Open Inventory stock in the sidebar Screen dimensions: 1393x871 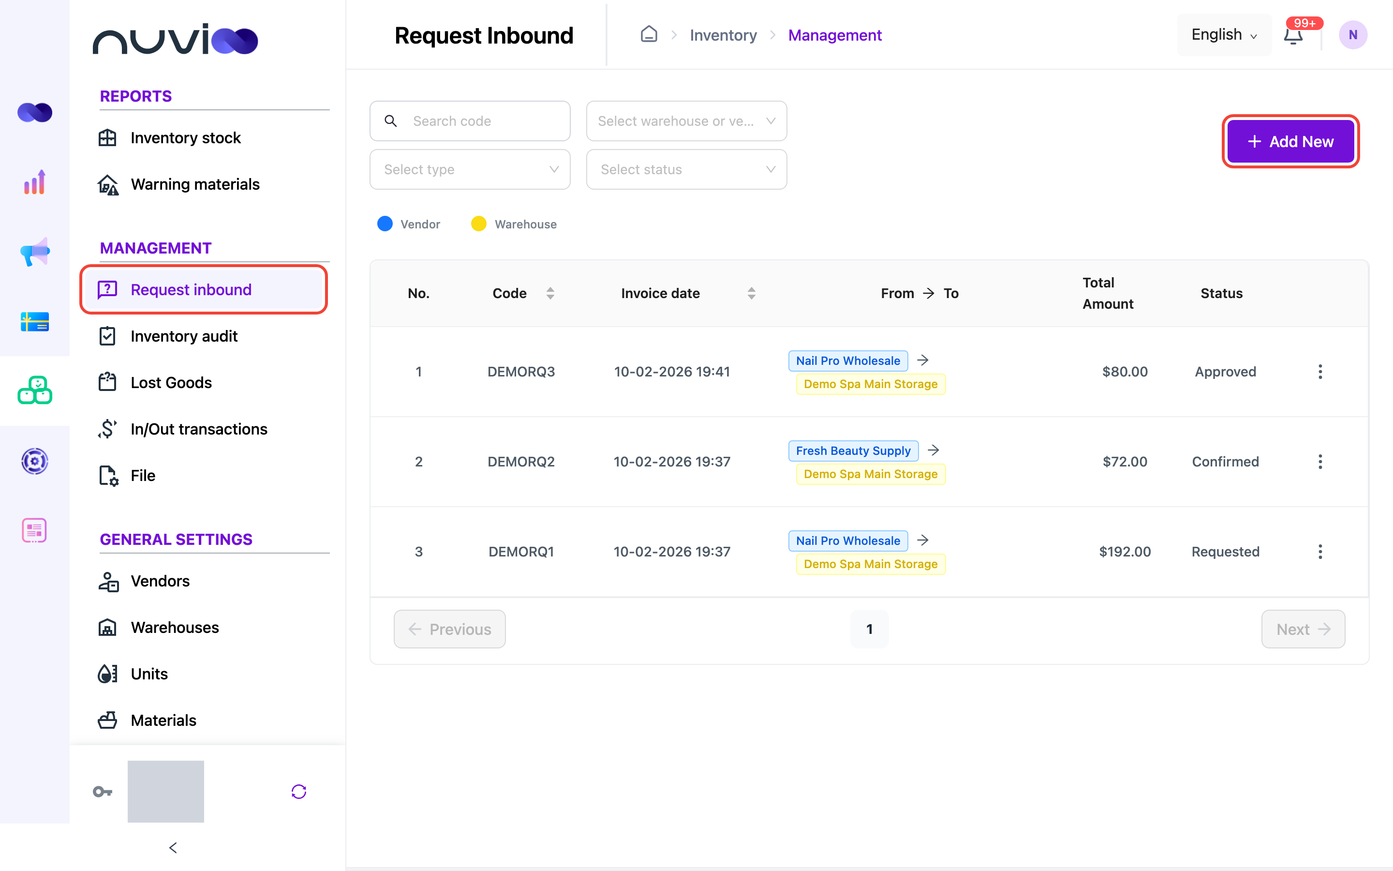point(185,138)
